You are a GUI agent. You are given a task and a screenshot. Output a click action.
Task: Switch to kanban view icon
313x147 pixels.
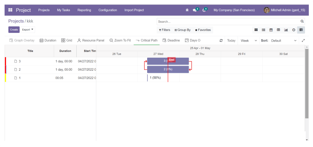256,30
